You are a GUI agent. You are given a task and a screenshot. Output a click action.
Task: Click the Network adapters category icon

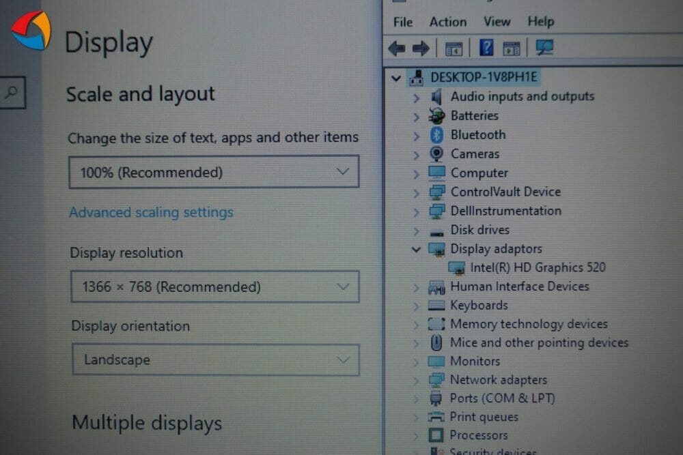[x=436, y=380]
